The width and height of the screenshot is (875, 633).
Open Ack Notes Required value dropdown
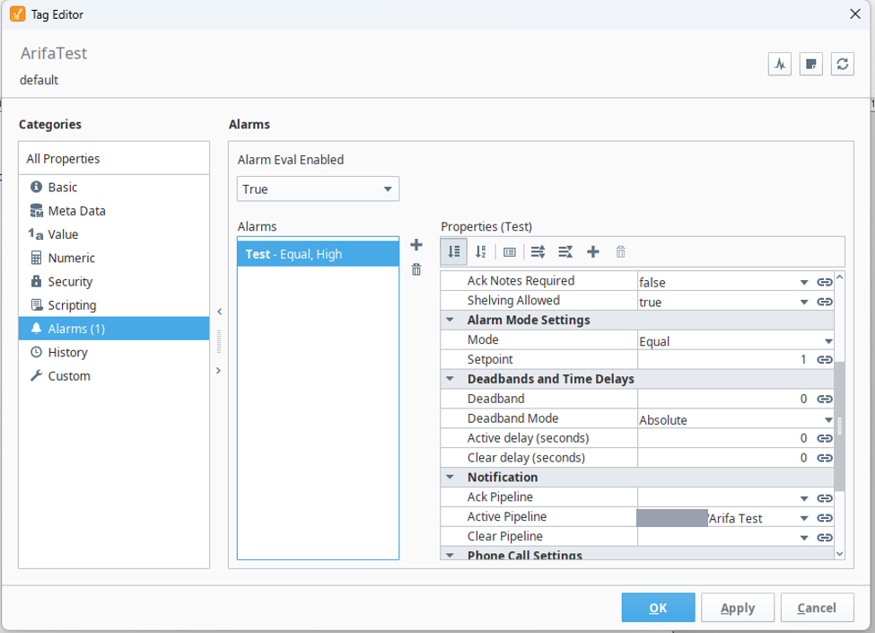(x=803, y=283)
